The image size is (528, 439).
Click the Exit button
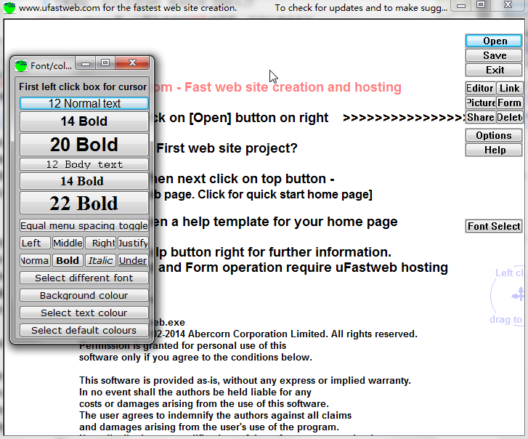(494, 70)
